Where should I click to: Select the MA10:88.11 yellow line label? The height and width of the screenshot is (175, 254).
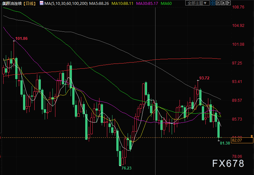pos(122,3)
